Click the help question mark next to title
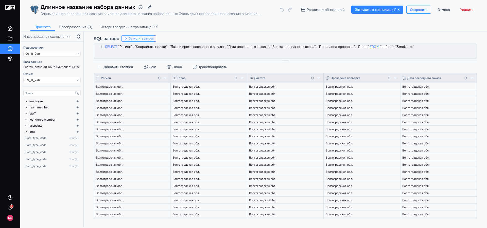This screenshot has width=487, height=228. coord(141,7)
